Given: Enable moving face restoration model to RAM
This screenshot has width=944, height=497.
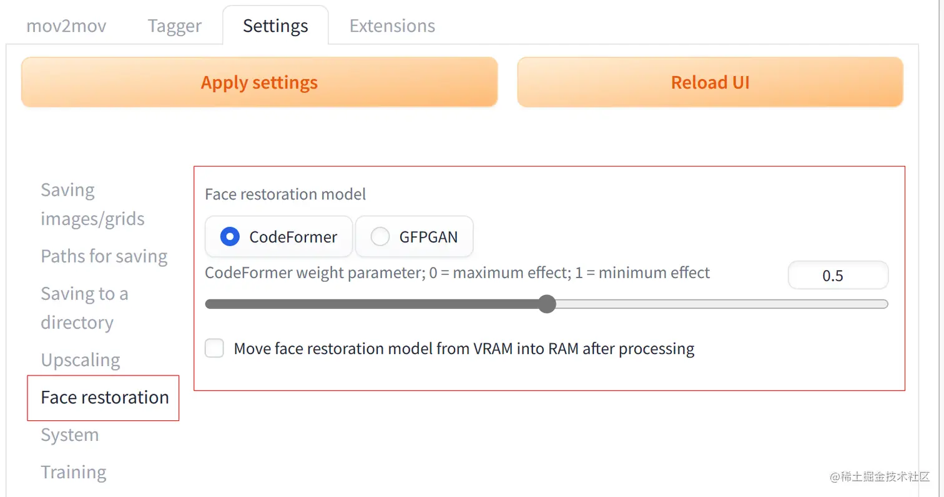Looking at the screenshot, I should tap(215, 349).
